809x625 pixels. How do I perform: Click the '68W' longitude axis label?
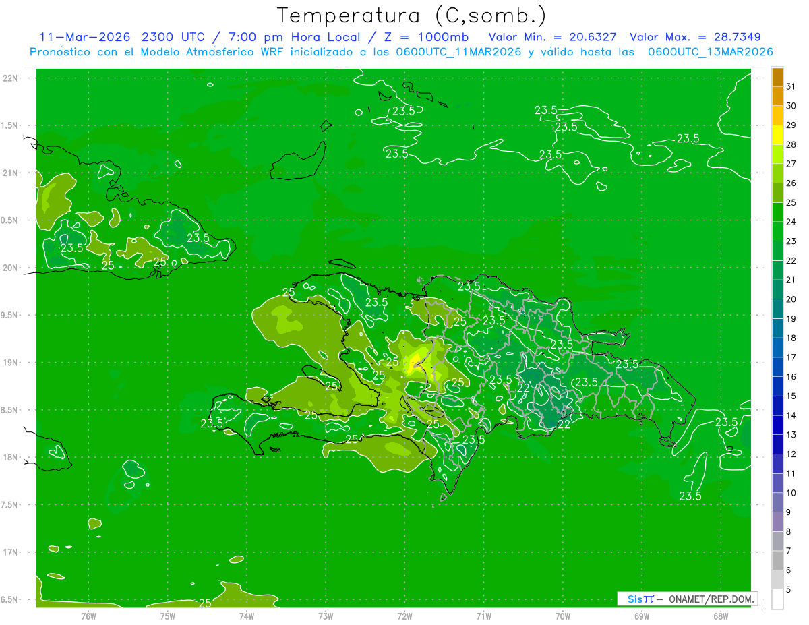[x=721, y=616]
